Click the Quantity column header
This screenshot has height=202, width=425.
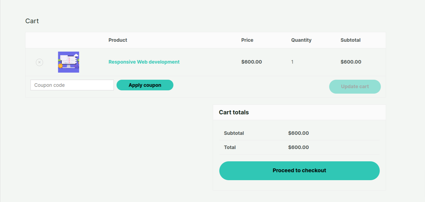(x=301, y=40)
